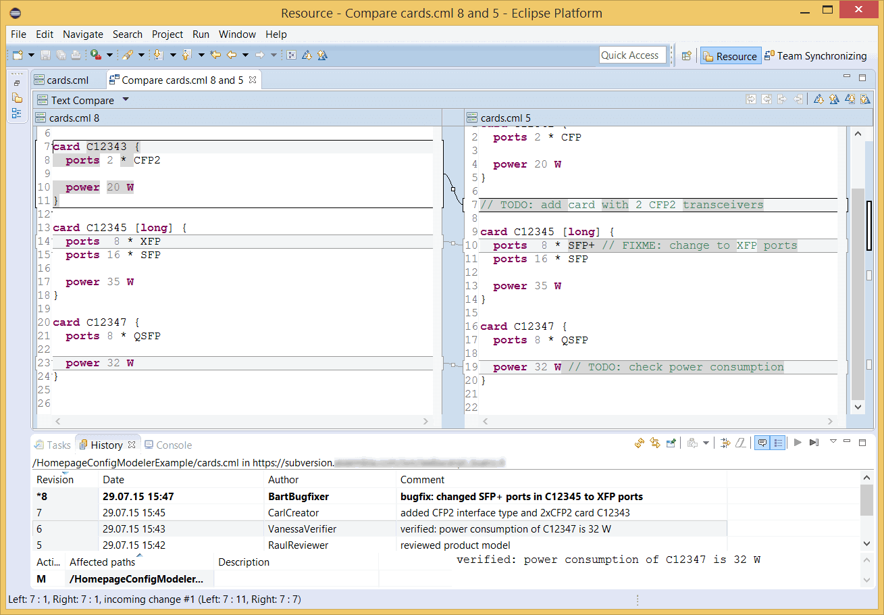The width and height of the screenshot is (884, 615).
Task: Click the New file wizard icon
Action: [x=18, y=55]
